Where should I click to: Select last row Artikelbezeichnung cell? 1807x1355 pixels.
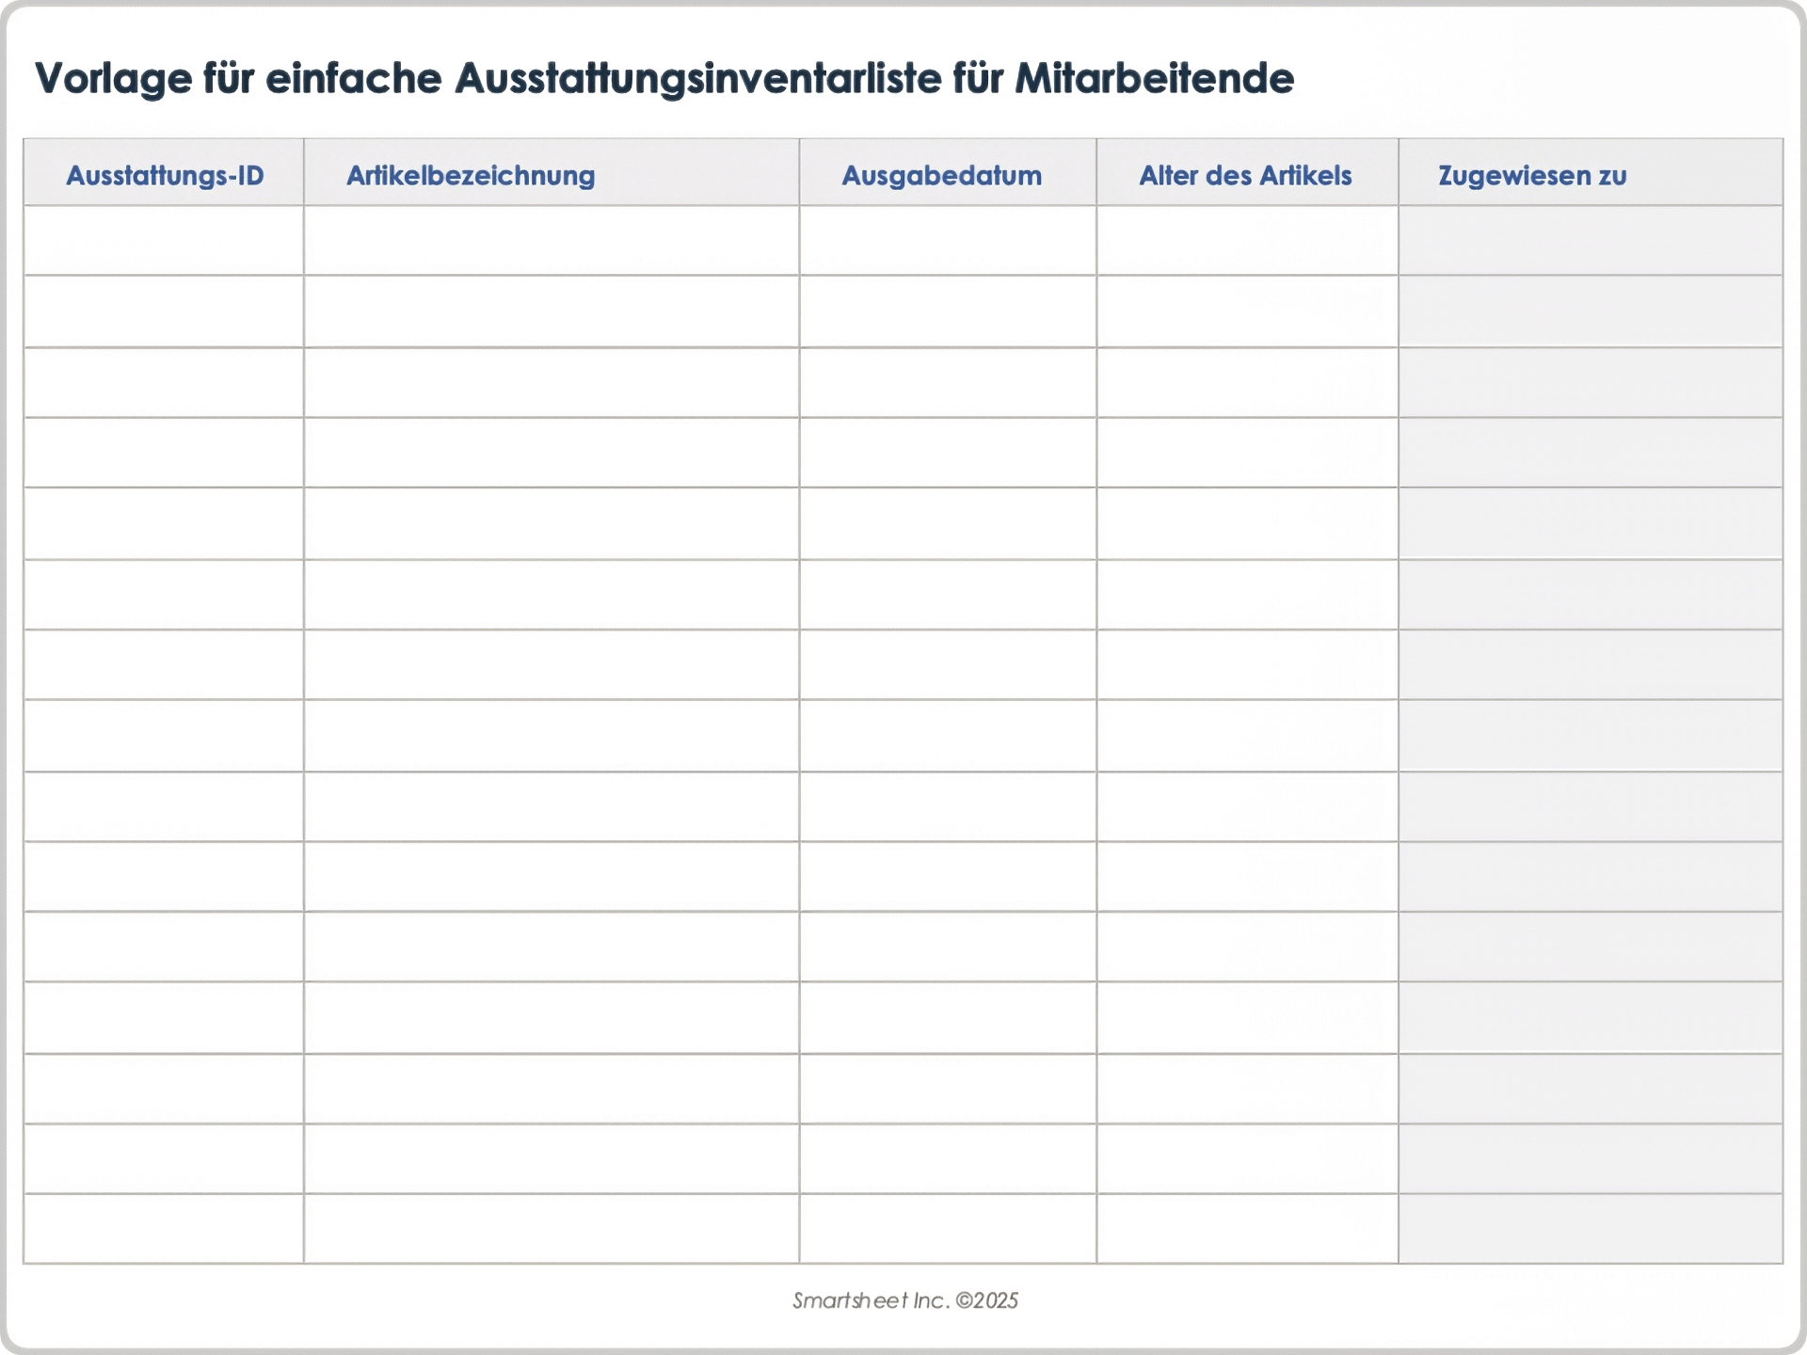click(x=552, y=1229)
